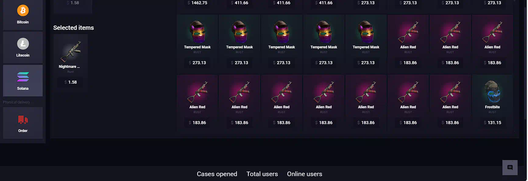The image size is (528, 181).
Task: Open the physical delivery Order option
Action: pos(23,123)
